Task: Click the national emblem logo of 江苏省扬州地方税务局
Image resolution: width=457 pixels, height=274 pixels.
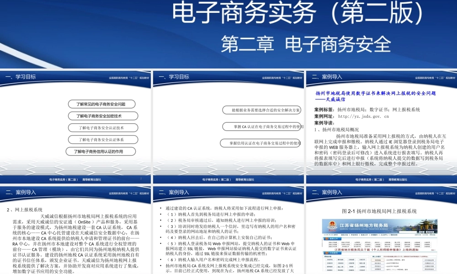Action: pos(331,225)
